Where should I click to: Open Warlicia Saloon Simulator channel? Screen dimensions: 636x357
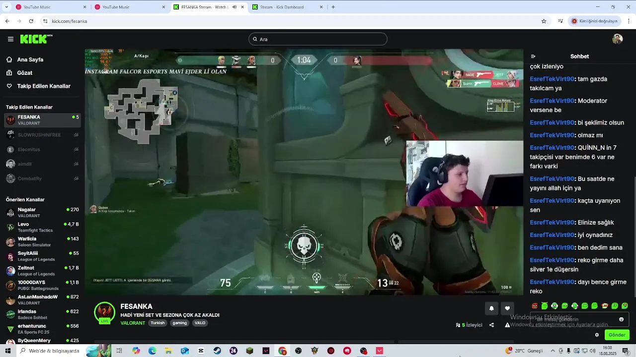pyautogui.click(x=42, y=241)
